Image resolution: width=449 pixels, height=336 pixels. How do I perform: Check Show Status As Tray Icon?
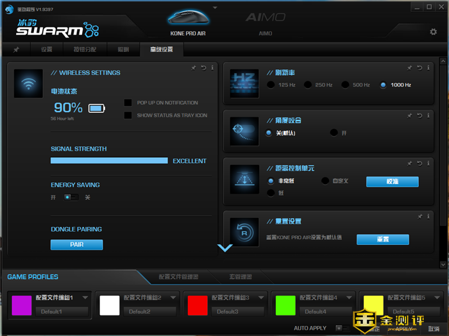point(128,115)
